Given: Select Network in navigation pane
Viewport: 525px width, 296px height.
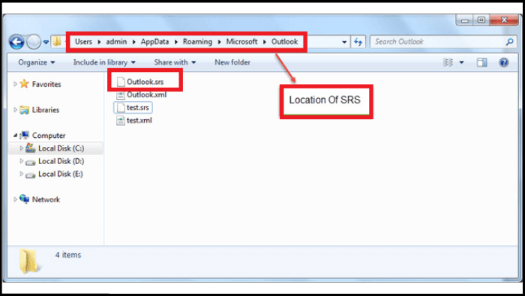Looking at the screenshot, I should pyautogui.click(x=46, y=199).
